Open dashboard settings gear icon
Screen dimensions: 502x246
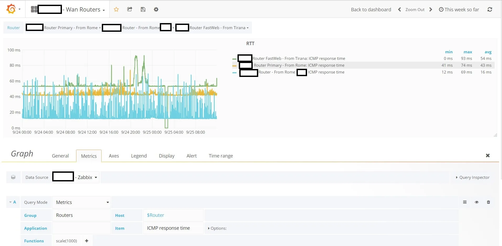[156, 9]
